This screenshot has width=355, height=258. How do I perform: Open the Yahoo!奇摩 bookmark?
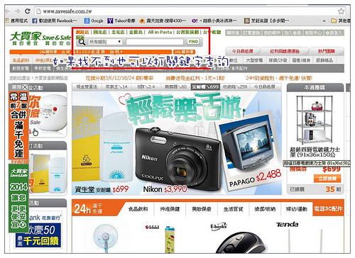[121, 21]
